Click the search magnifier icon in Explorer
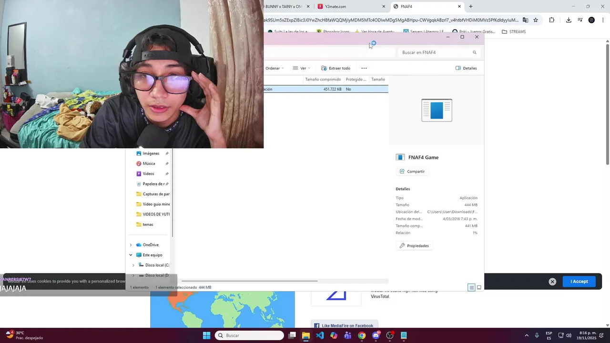This screenshot has height=343, width=610. click(475, 52)
